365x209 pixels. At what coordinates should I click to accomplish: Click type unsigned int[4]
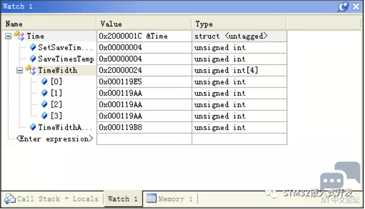click(226, 70)
